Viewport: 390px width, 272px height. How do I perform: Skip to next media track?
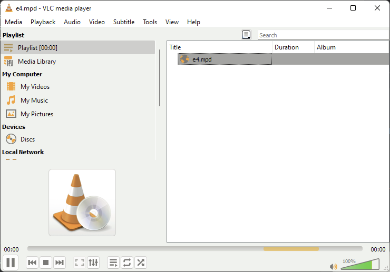pyautogui.click(x=60, y=263)
